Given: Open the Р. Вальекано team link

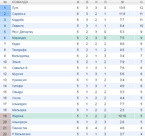Looking at the screenshot, I should 21,134.
